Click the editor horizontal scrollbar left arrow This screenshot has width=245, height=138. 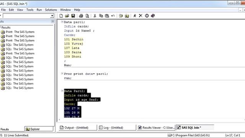point(59,120)
